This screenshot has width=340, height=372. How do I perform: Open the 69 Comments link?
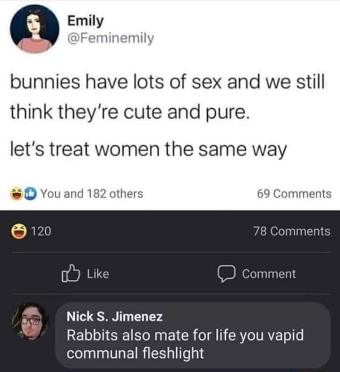point(294,194)
